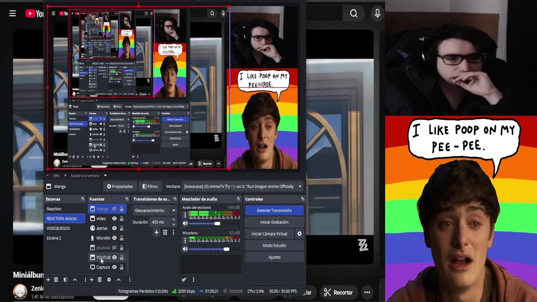This screenshot has width=537, height=302.
Task: Pop out the Fuentes dock panel
Action: (127, 199)
